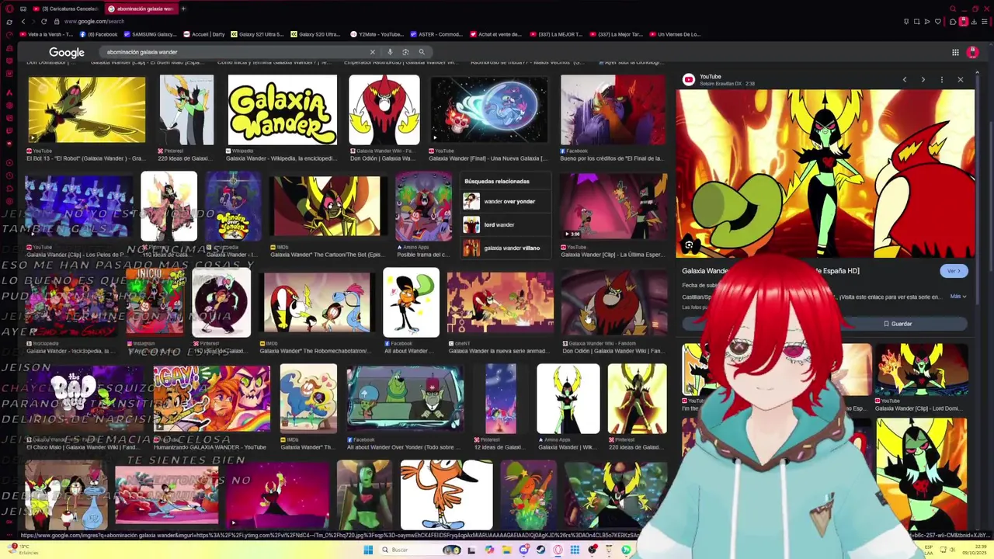Open El Bot 13 El Robot thumbnail
Viewport: 994px width, 559px height.
pyautogui.click(x=86, y=110)
